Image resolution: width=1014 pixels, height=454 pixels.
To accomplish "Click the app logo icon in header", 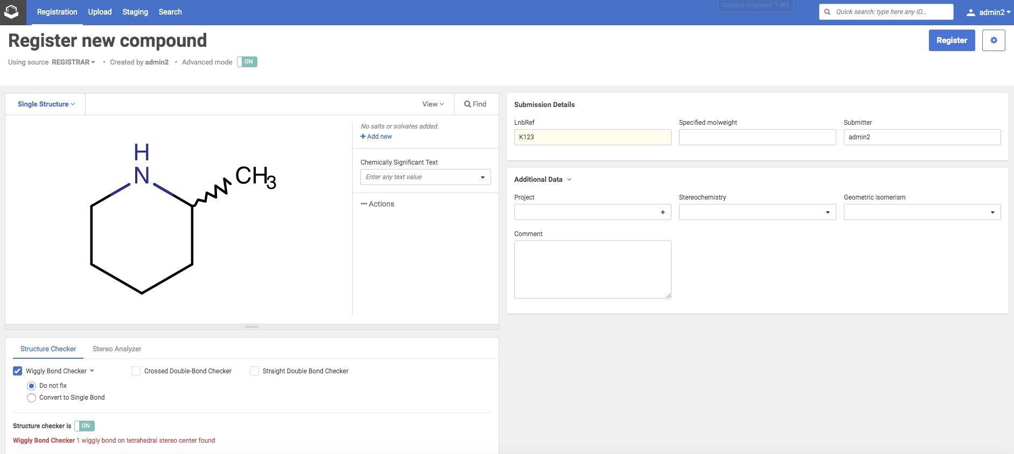I will tap(11, 12).
